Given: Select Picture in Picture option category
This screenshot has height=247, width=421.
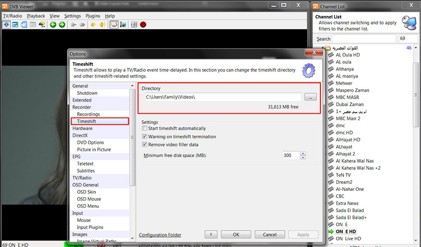Looking at the screenshot, I should coord(94,150).
